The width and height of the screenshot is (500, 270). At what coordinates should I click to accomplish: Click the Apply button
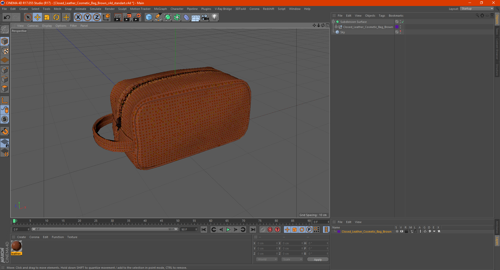pos(318,260)
